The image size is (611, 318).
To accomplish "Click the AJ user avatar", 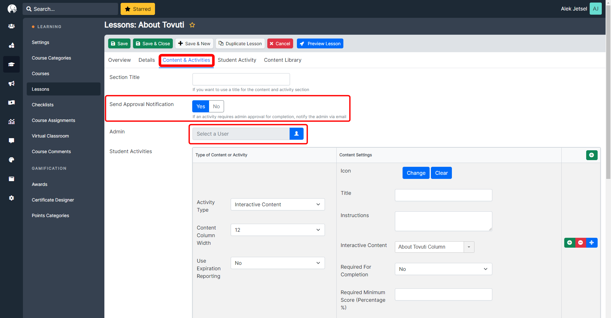I will pos(595,9).
